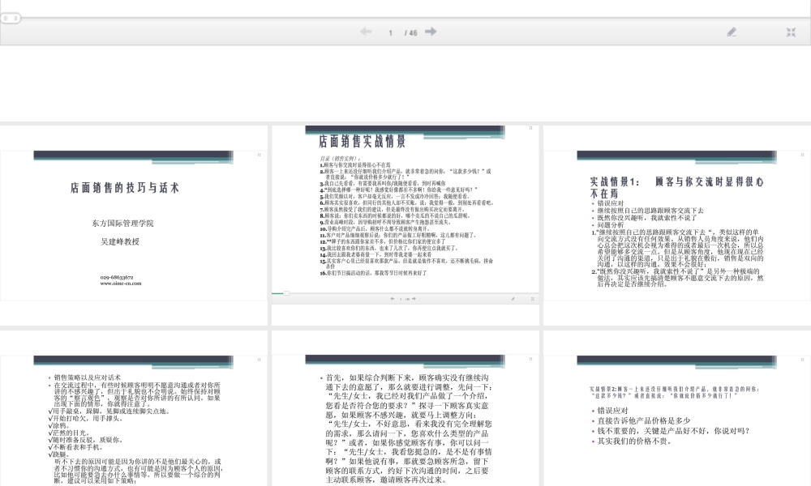Click the mini expand icon under the contents slide
Image resolution: width=811 pixels, height=486 pixels.
pos(532,299)
